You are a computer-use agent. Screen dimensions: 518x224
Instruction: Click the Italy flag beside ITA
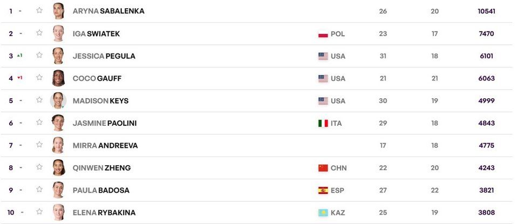click(x=323, y=124)
